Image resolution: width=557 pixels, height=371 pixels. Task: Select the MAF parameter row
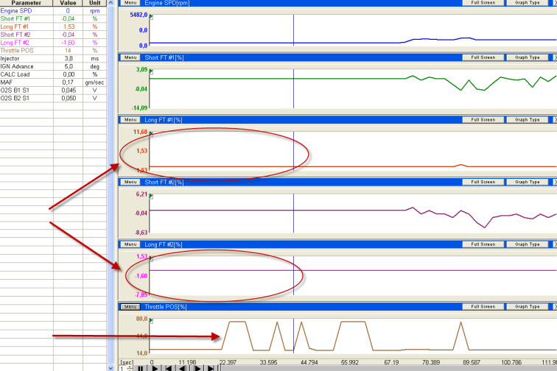(26, 83)
